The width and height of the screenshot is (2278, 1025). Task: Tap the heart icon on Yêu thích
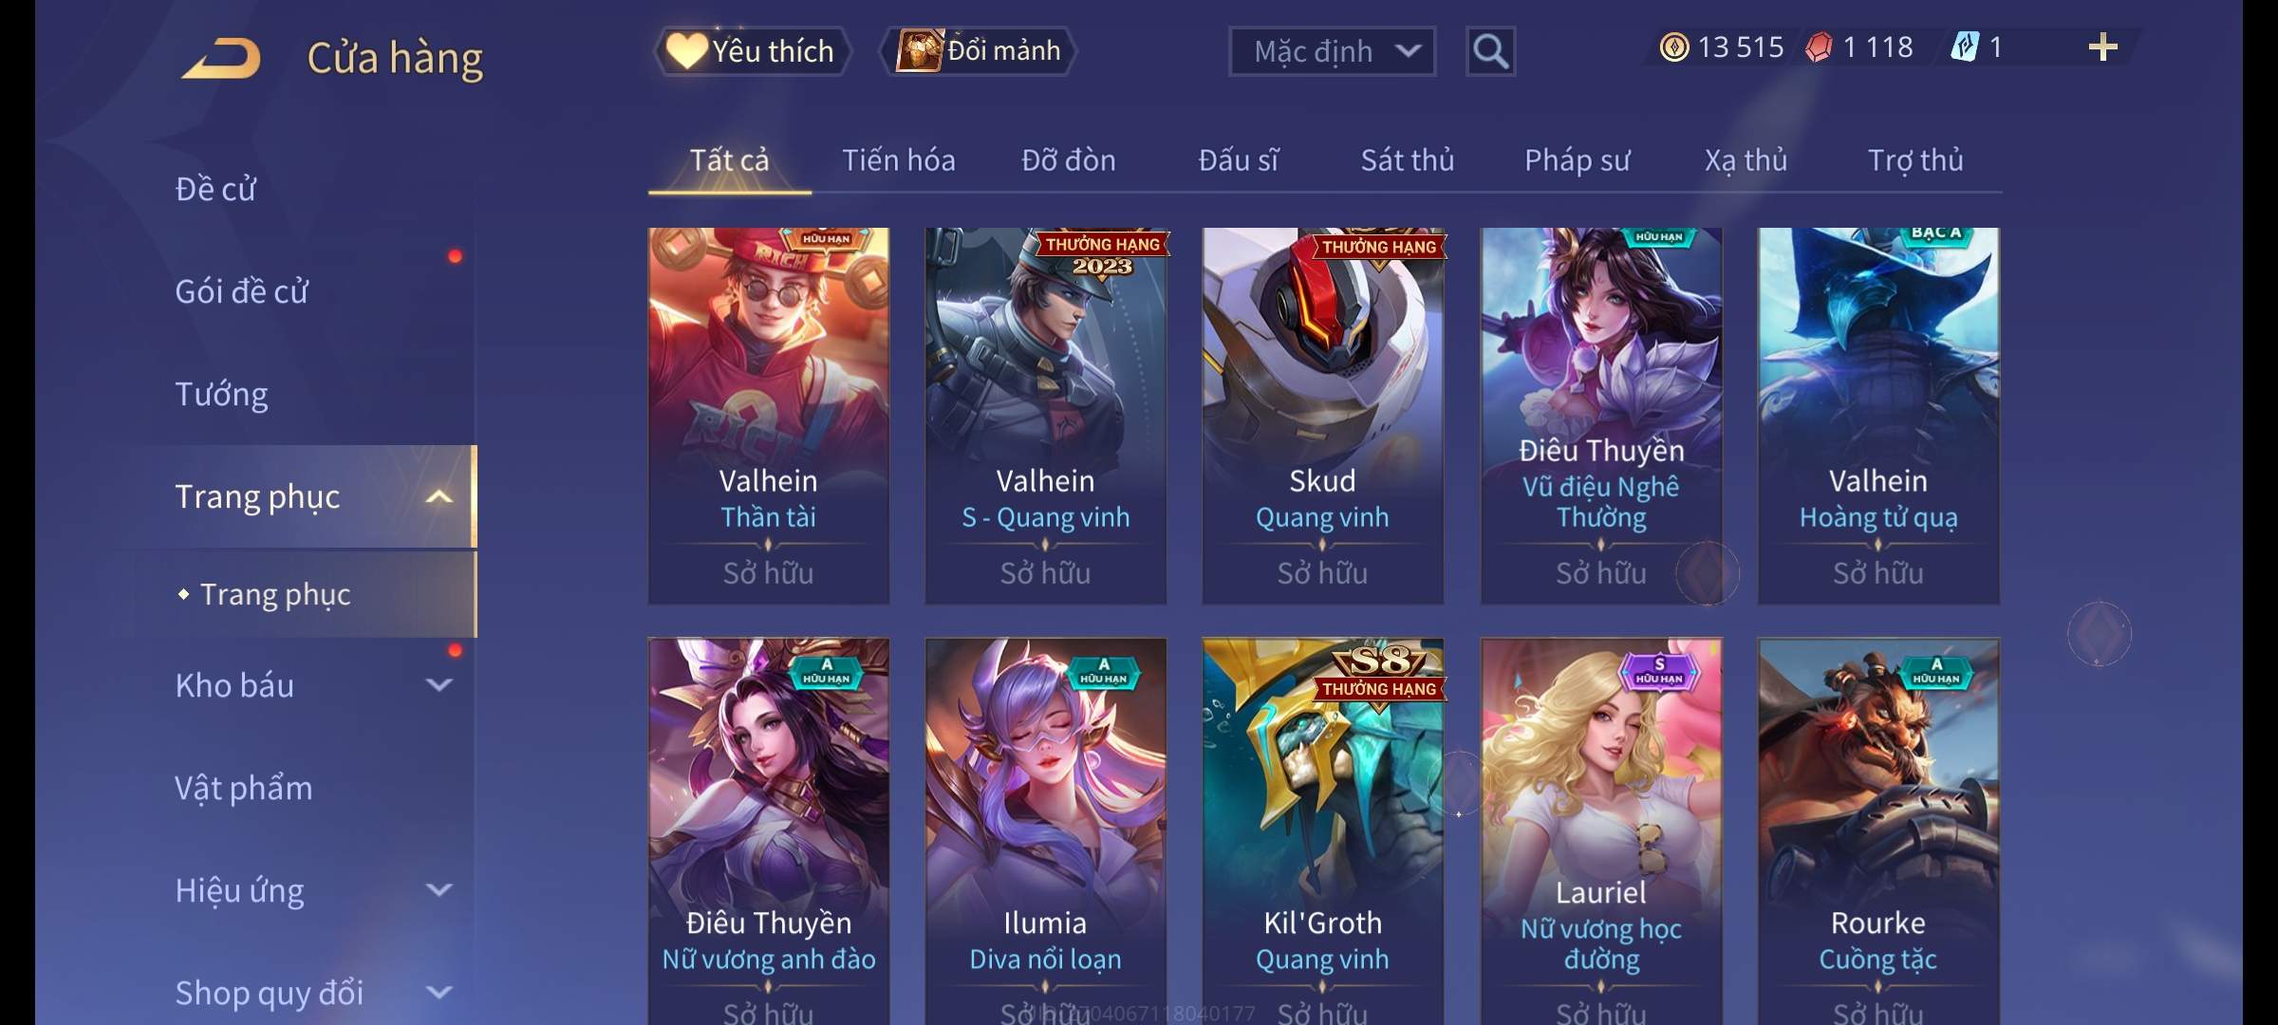[685, 50]
